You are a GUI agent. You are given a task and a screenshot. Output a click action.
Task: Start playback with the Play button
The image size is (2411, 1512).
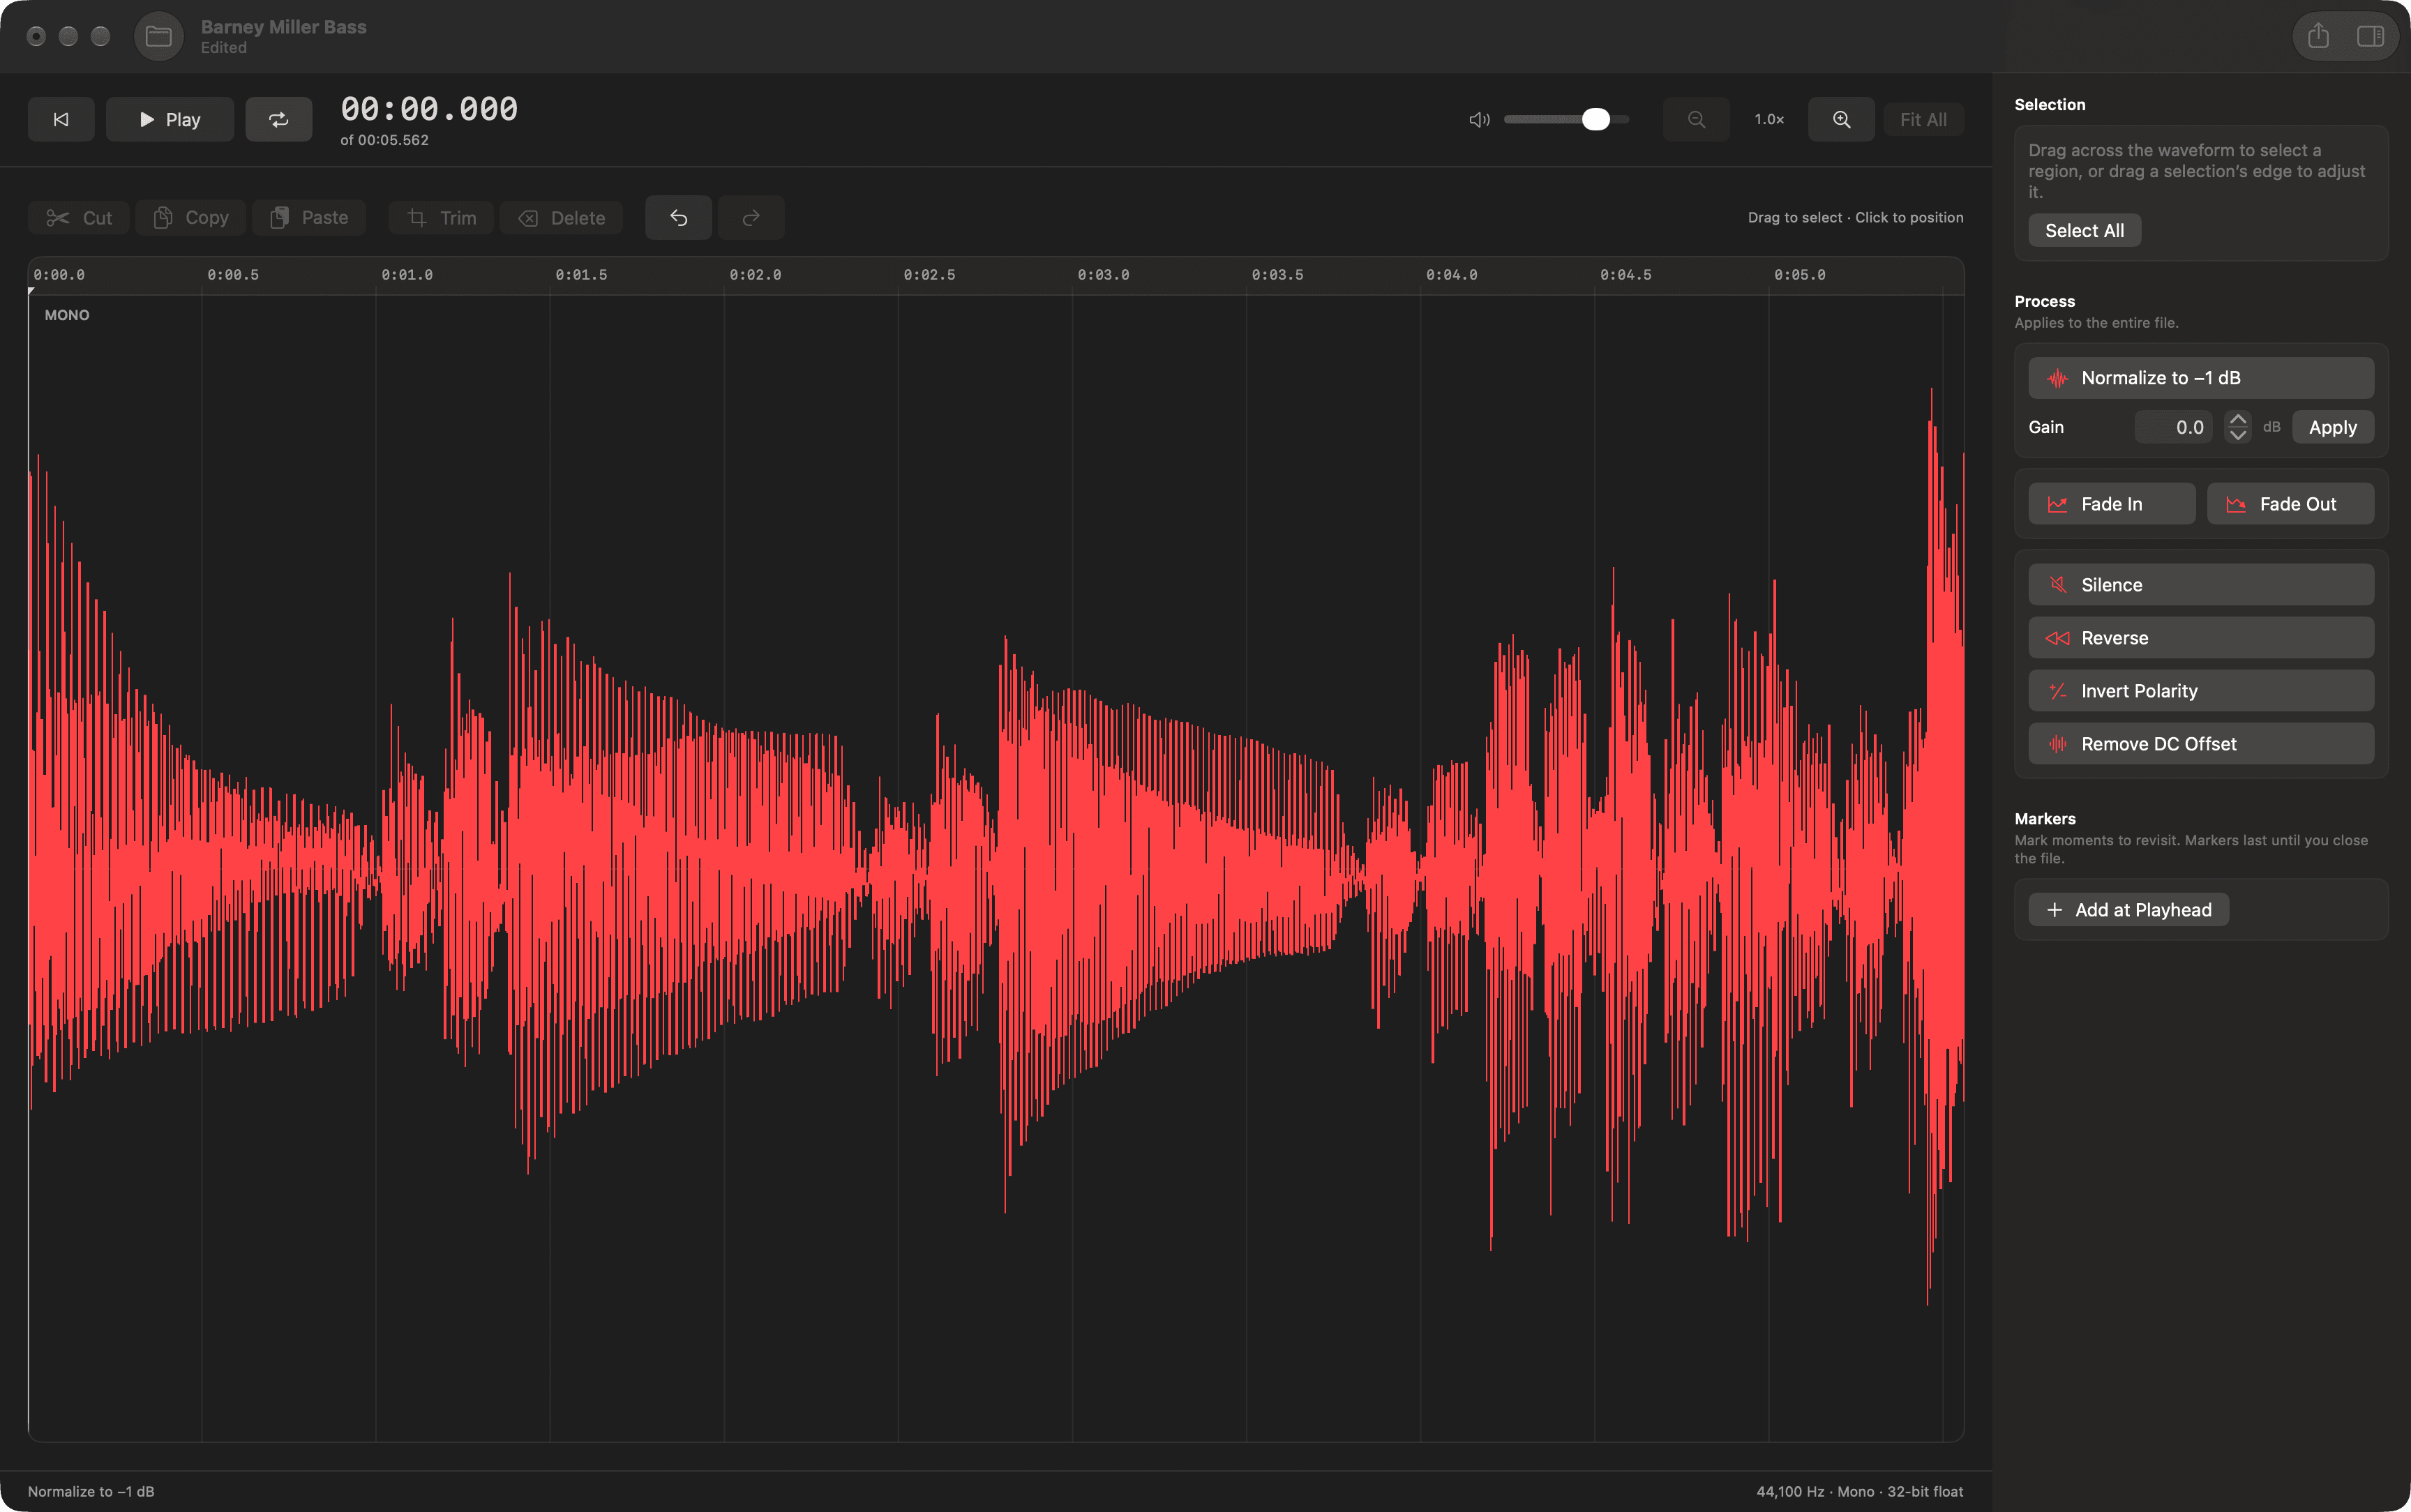(x=170, y=120)
